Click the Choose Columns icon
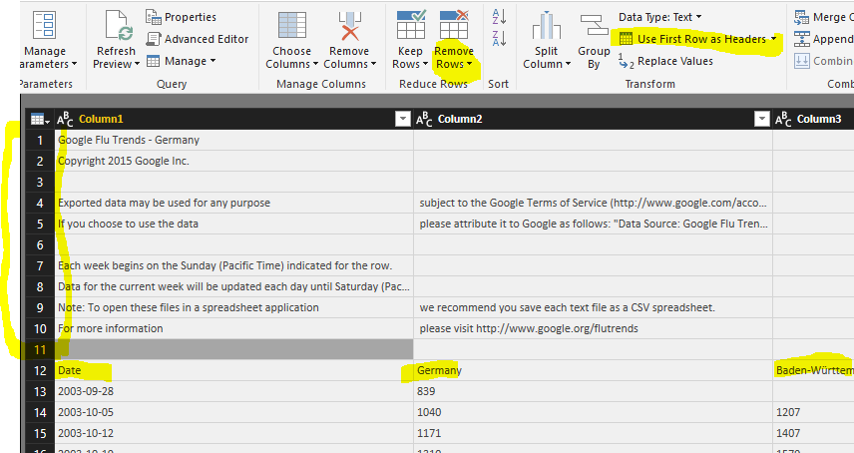854x453 pixels. click(292, 25)
